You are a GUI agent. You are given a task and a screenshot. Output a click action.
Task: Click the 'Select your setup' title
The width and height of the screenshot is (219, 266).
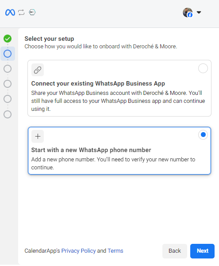coord(49,39)
